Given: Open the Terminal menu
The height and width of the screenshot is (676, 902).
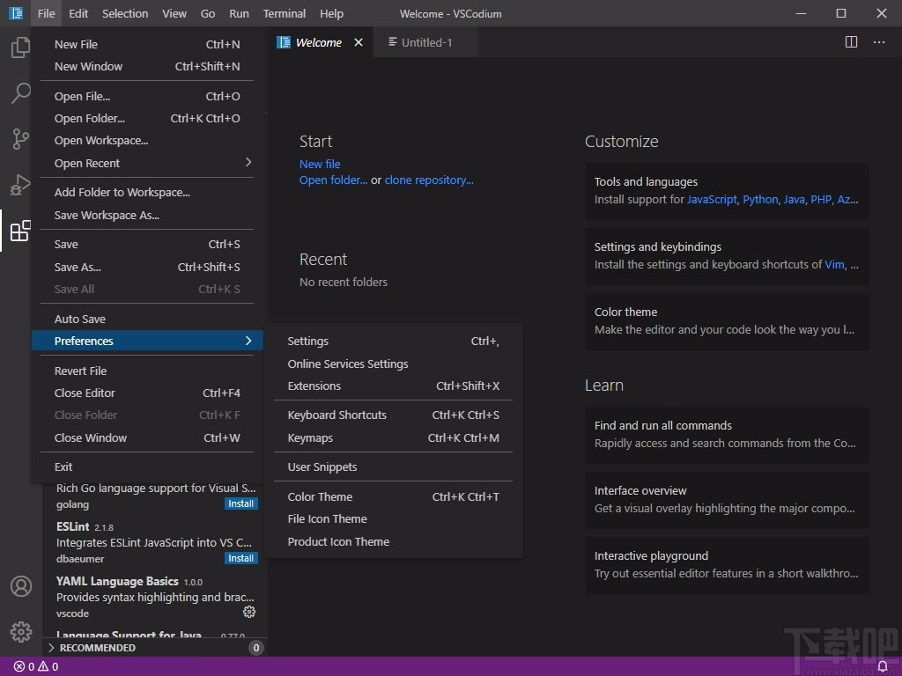Looking at the screenshot, I should point(284,13).
